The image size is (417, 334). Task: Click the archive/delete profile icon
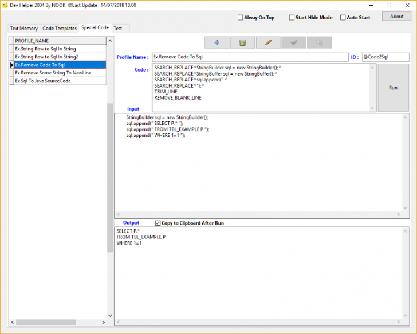[242, 42]
